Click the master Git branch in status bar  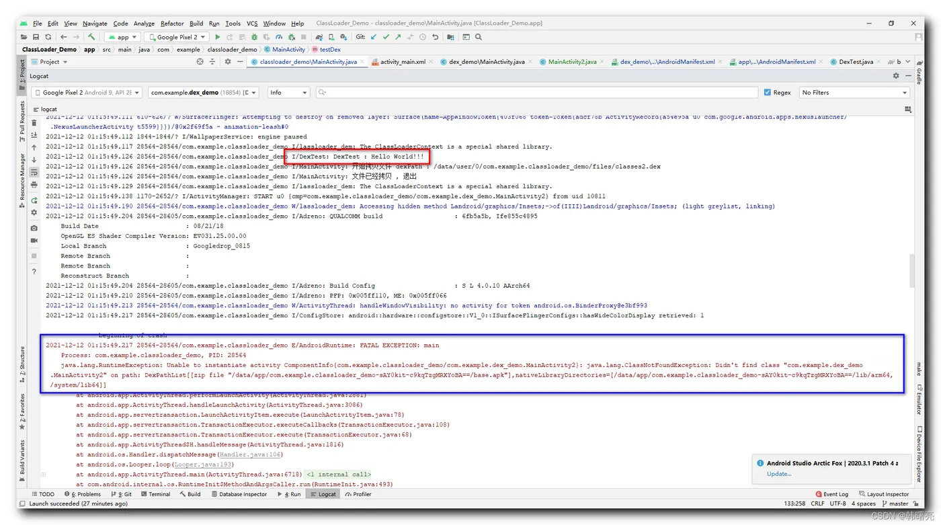[x=895, y=503]
